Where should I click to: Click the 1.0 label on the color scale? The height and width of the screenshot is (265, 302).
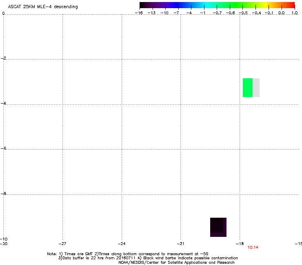tap(295, 13)
